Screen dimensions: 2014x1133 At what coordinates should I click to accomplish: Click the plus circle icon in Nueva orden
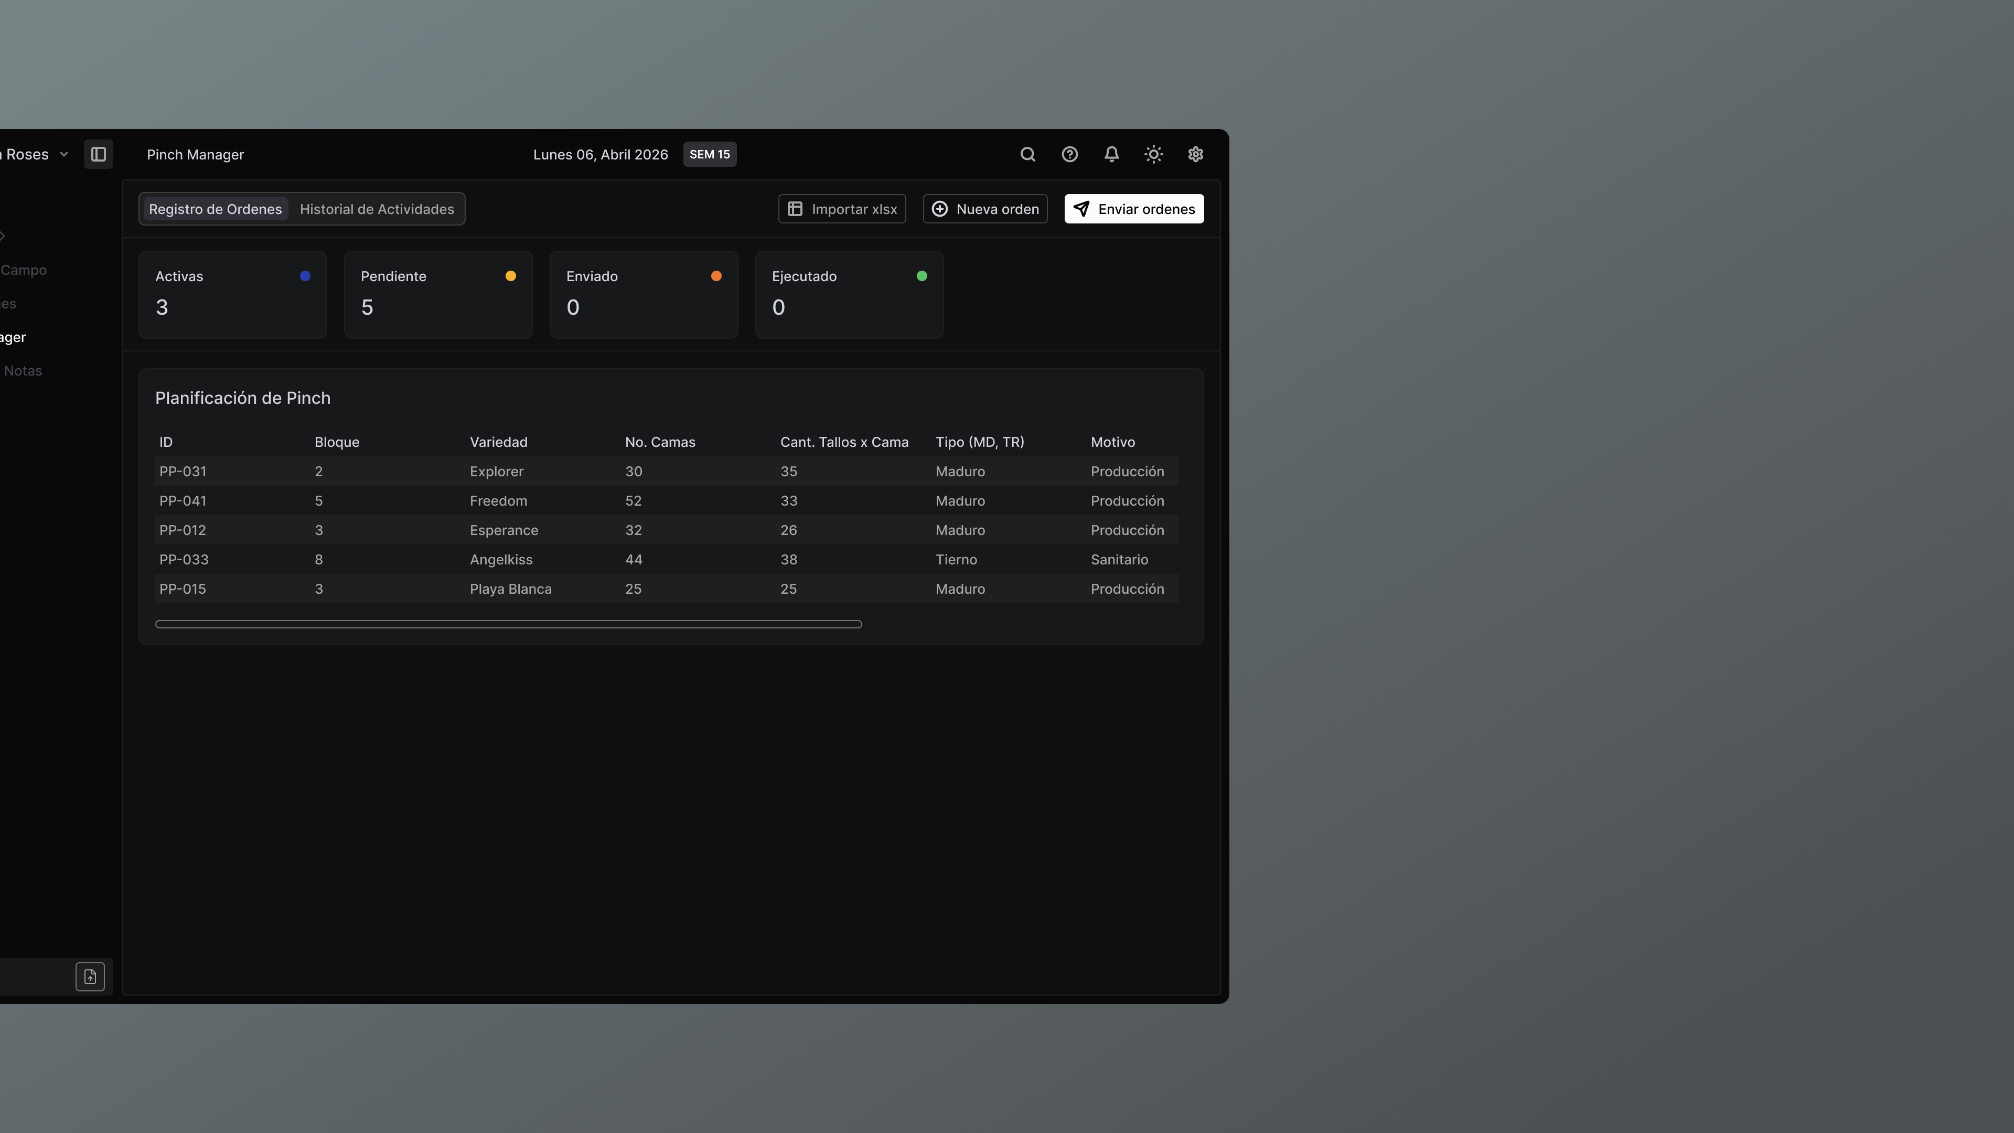click(x=940, y=209)
